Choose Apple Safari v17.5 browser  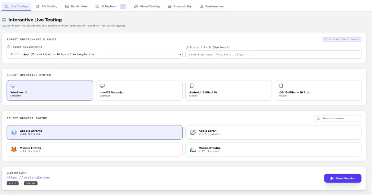coord(273,132)
